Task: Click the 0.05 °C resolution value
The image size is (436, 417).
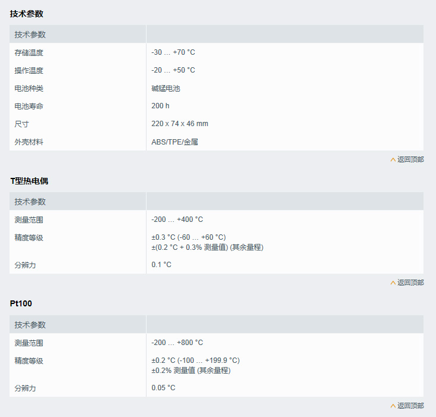Action: 163,388
